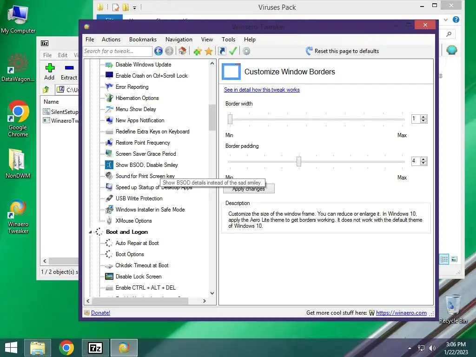The height and width of the screenshot is (357, 476).
Task: Decrease Border padding with the down spinner
Action: pos(423,163)
